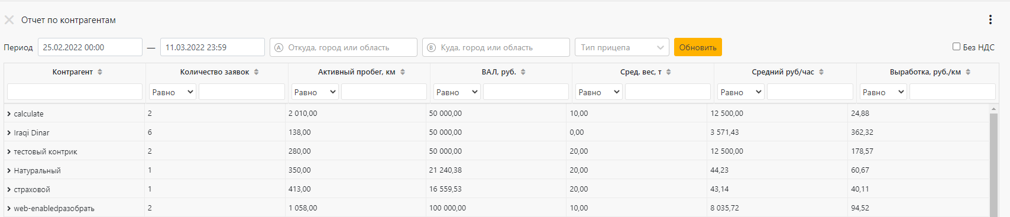Sort Активный пробег, км column arrows

403,72
